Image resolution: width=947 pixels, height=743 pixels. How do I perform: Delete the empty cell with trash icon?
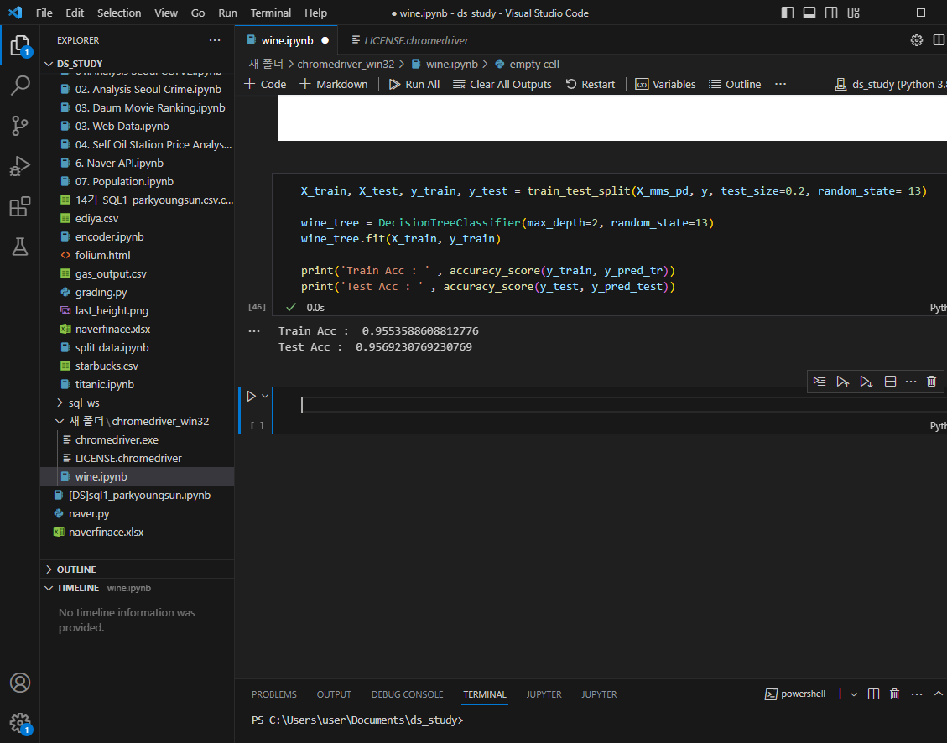931,382
